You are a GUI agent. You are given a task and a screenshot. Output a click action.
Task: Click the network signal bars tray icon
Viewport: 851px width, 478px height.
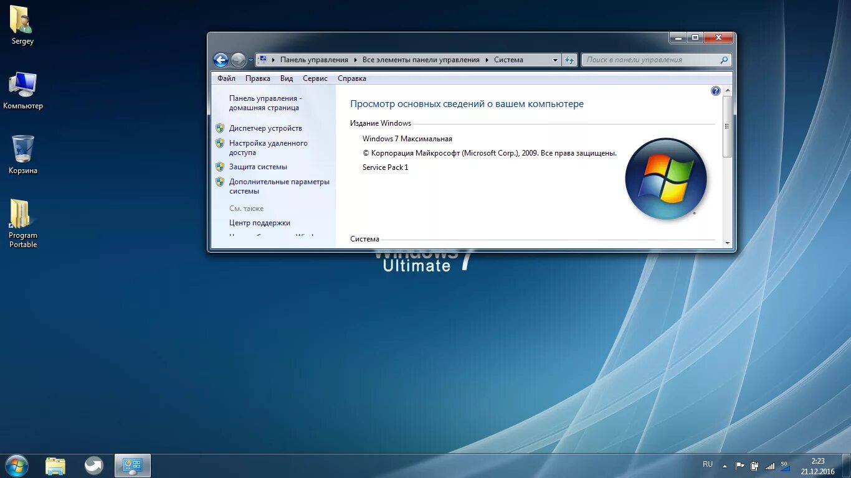(x=770, y=466)
